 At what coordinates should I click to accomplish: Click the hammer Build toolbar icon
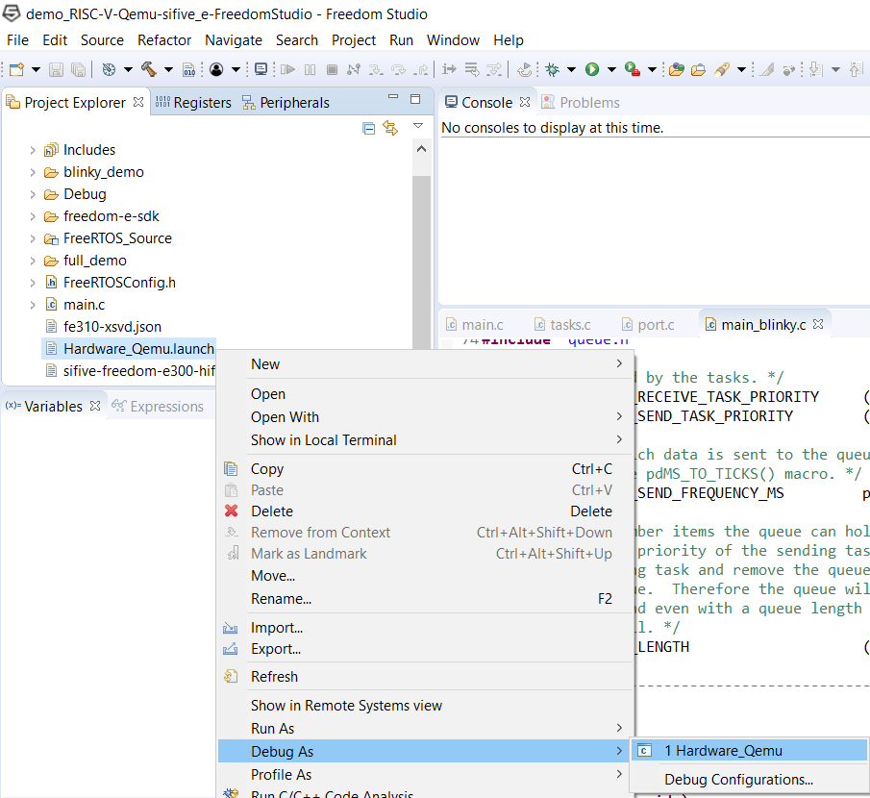click(148, 69)
